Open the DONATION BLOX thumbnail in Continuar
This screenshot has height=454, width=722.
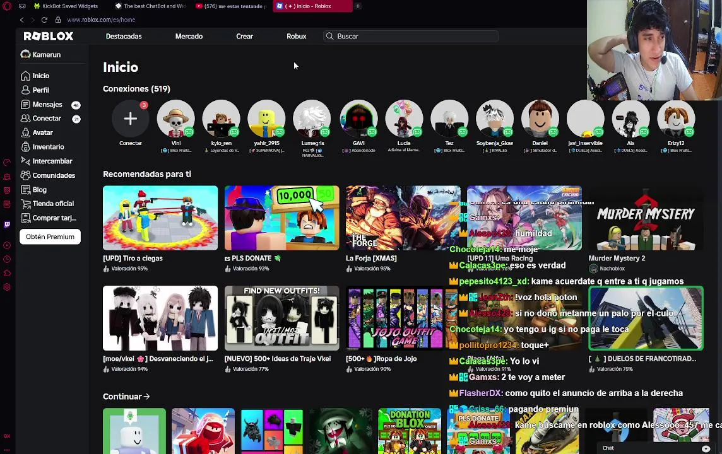410,431
